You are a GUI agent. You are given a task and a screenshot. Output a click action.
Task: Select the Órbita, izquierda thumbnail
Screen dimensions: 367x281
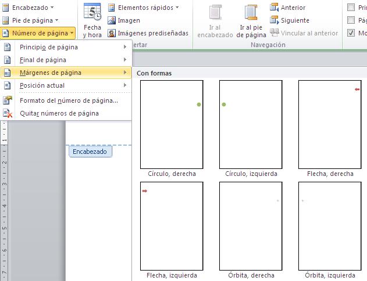click(330, 226)
